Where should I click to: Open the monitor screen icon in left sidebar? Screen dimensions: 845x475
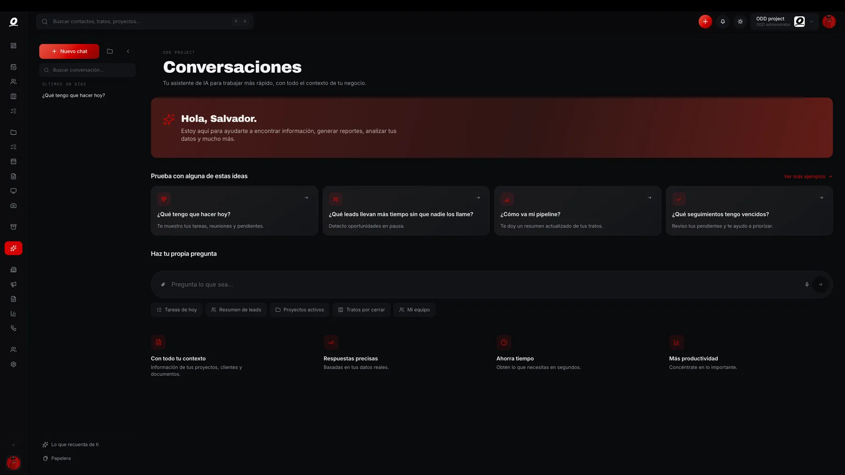point(13,191)
